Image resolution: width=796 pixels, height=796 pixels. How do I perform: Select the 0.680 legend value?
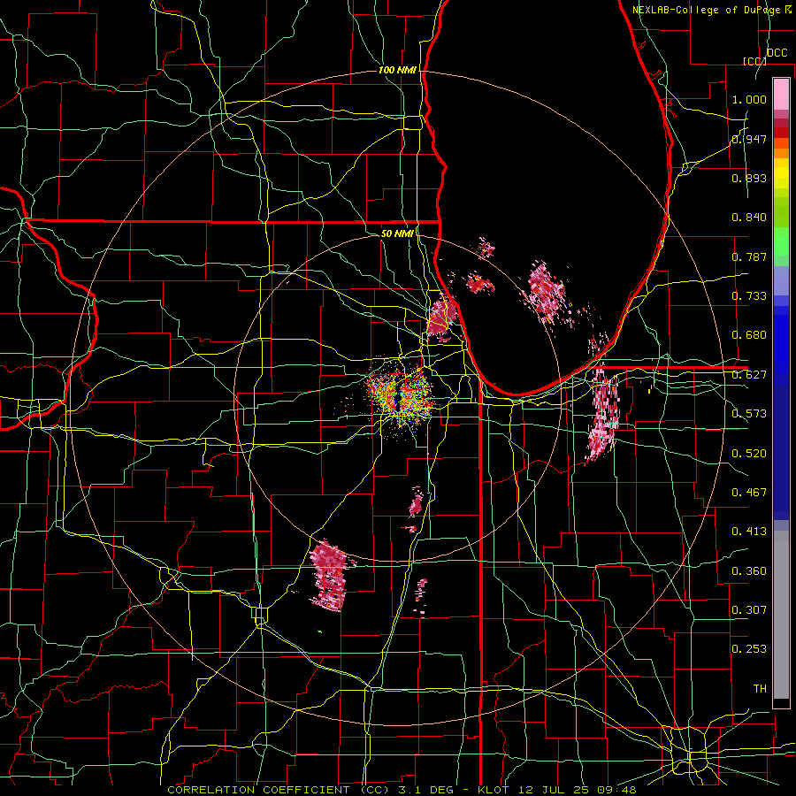pyautogui.click(x=749, y=335)
